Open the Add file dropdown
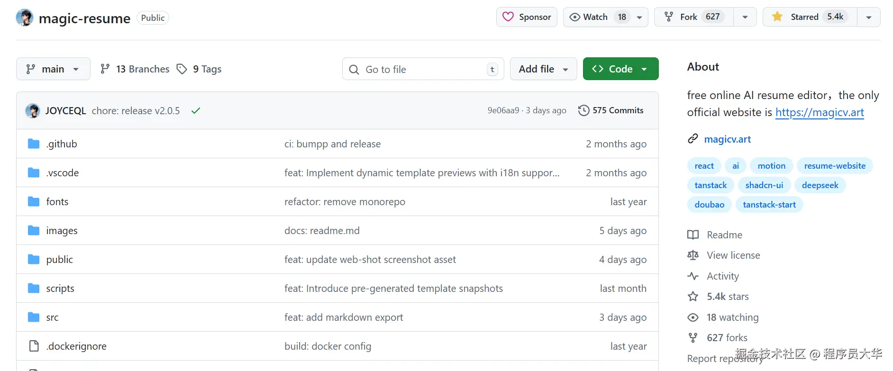 pyautogui.click(x=543, y=69)
